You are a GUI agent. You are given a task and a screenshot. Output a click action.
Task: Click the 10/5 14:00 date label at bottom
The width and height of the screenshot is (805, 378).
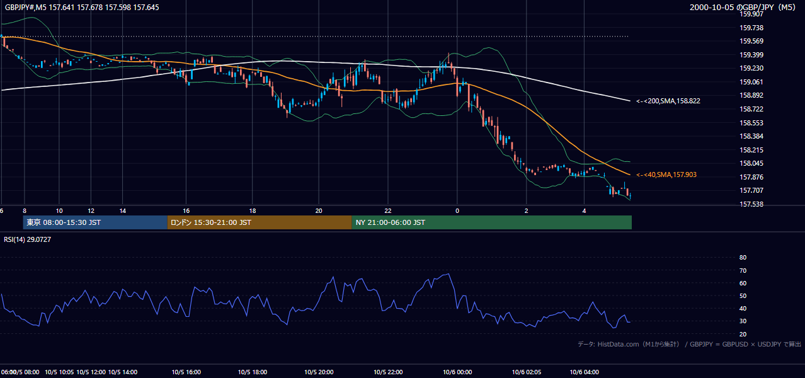123,372
